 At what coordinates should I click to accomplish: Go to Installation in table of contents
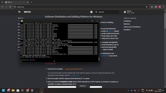click(127, 21)
